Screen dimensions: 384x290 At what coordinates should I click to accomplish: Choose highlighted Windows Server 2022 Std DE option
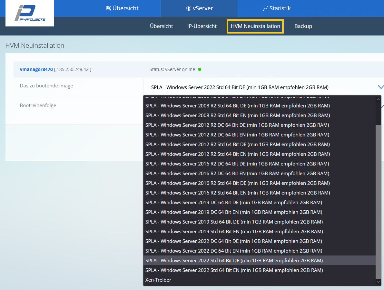pyautogui.click(x=259, y=261)
